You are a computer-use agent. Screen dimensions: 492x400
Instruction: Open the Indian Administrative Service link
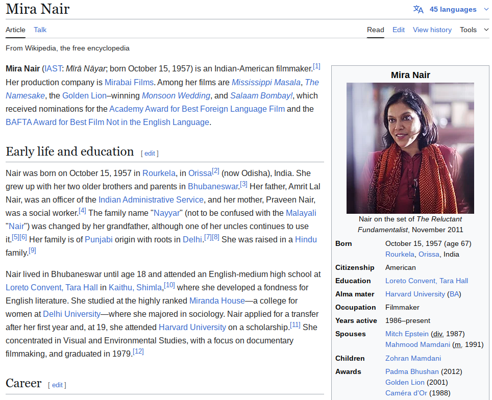tap(151, 199)
